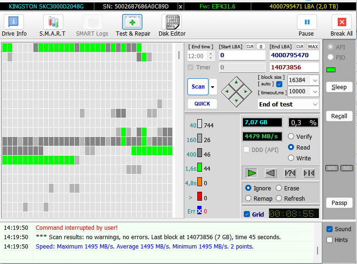357x264 pixels.
Task: Set Start LBA to current with CUR
Action: [250, 46]
